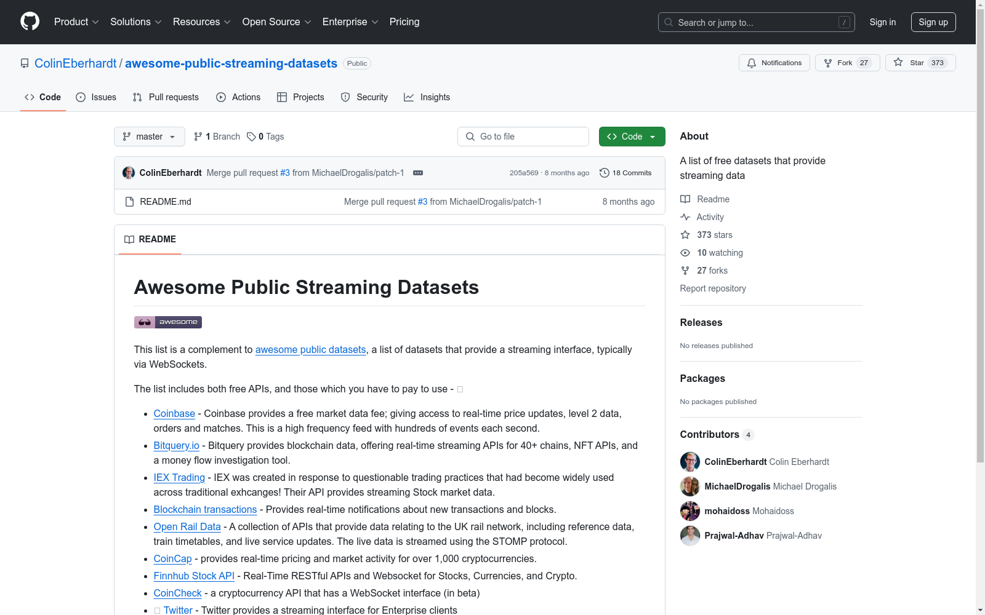Switch to the Insights tab
Viewport: 985px width, 615px height.
tap(427, 97)
